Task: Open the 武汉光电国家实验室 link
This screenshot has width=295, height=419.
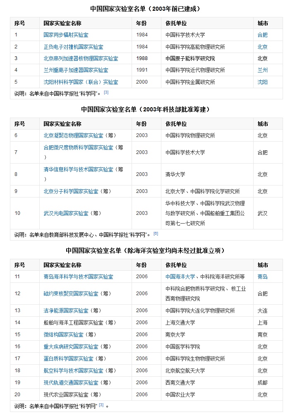Action: (x=66, y=213)
